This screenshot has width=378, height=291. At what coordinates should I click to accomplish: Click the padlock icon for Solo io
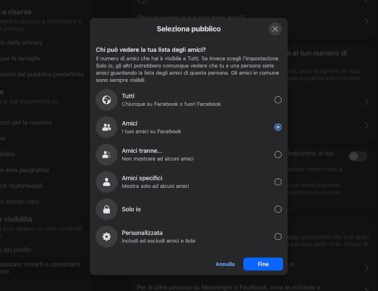pyautogui.click(x=107, y=209)
